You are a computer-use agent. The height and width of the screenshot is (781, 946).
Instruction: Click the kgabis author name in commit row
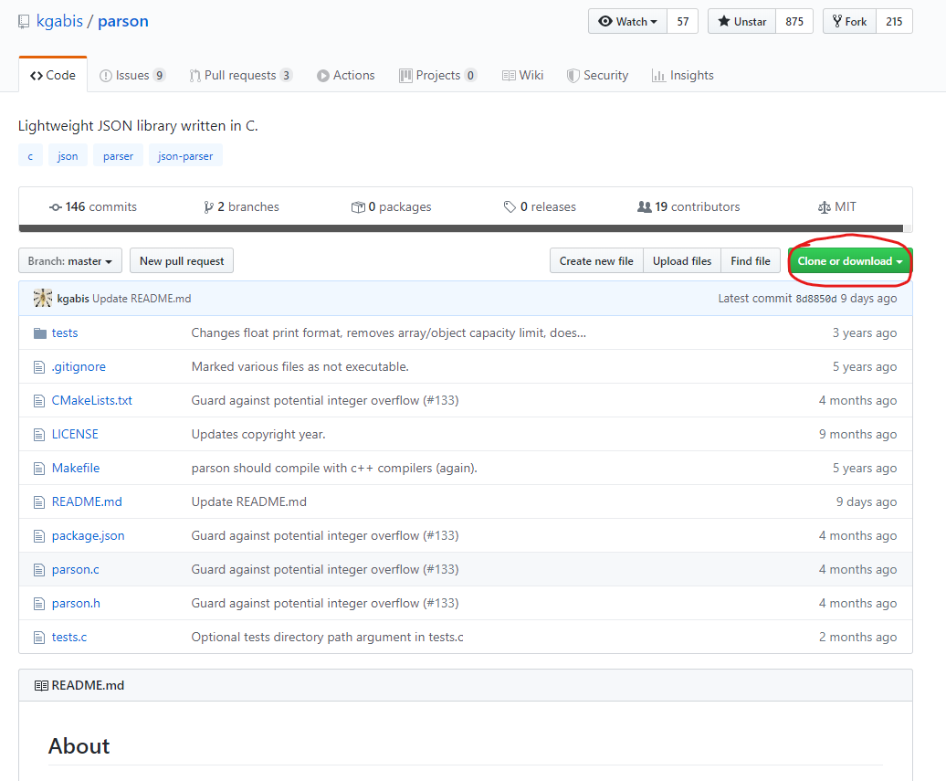[73, 299]
